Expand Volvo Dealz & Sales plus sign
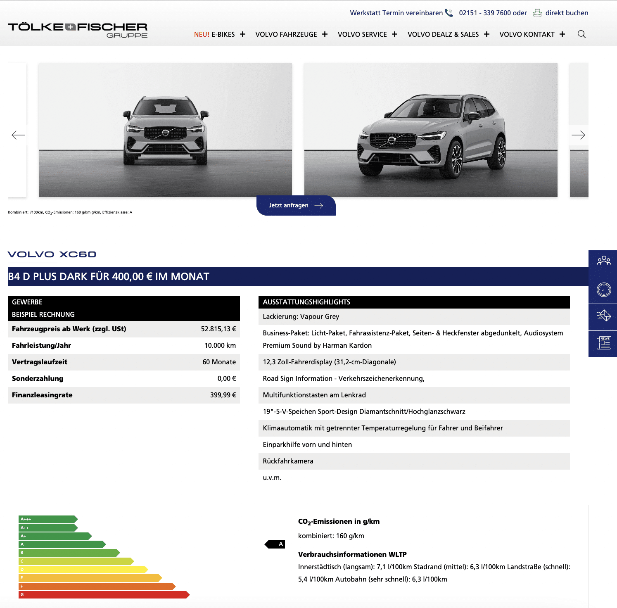 click(486, 34)
